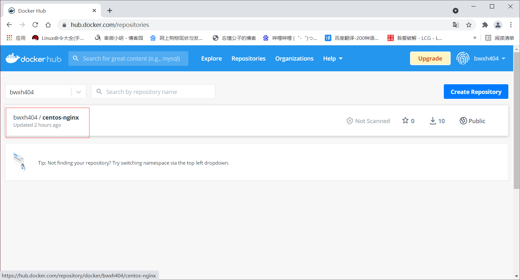Open the 忘情公子的博客 bookmark
Image resolution: width=520 pixels, height=280 pixels.
[234, 38]
